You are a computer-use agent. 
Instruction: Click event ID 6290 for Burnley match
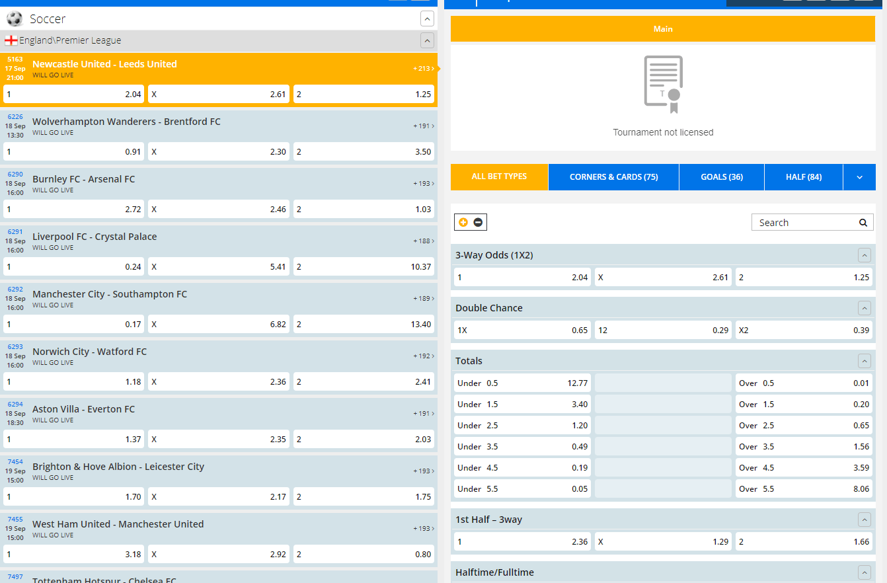click(x=15, y=175)
